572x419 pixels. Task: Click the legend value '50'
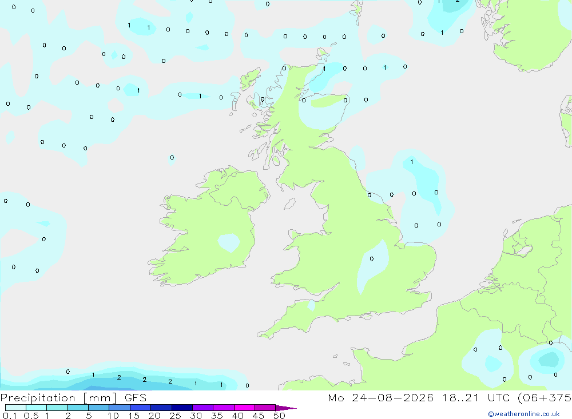[279, 416]
